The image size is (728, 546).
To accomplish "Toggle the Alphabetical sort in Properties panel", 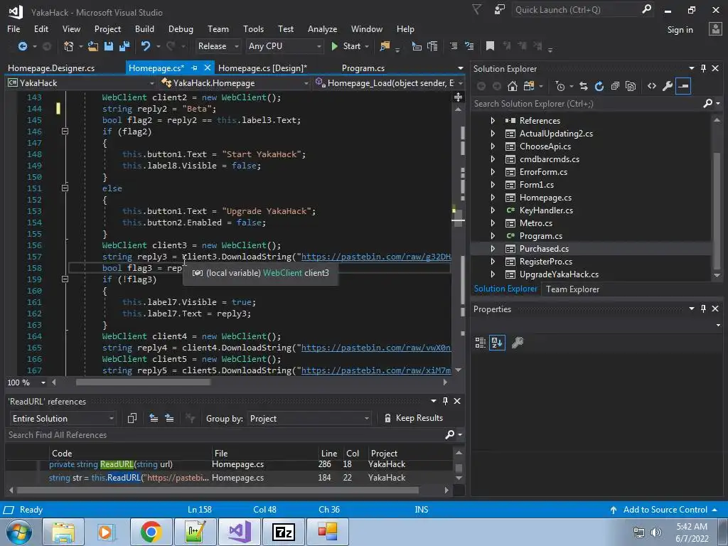I will (x=497, y=343).
